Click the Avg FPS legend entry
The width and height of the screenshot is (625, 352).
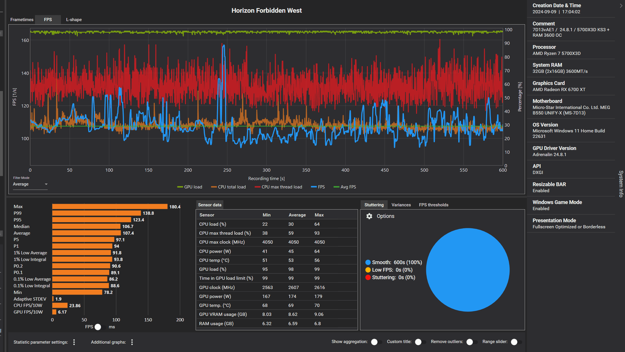point(348,187)
